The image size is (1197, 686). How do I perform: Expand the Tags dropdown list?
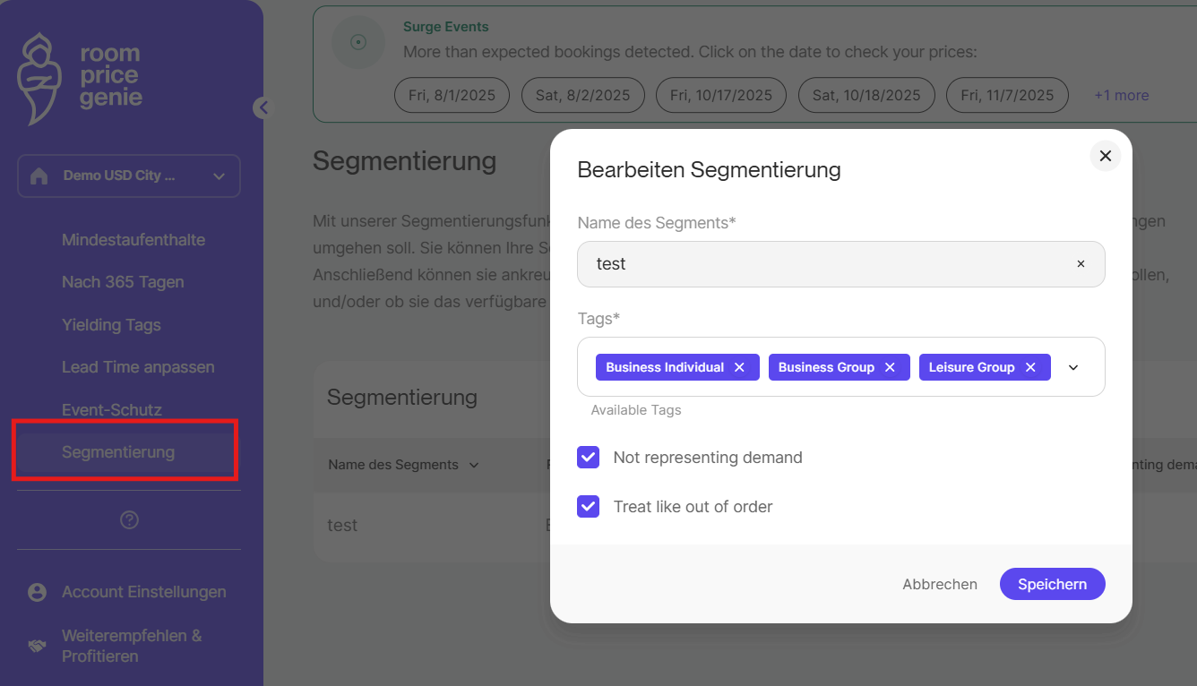pyautogui.click(x=1073, y=367)
